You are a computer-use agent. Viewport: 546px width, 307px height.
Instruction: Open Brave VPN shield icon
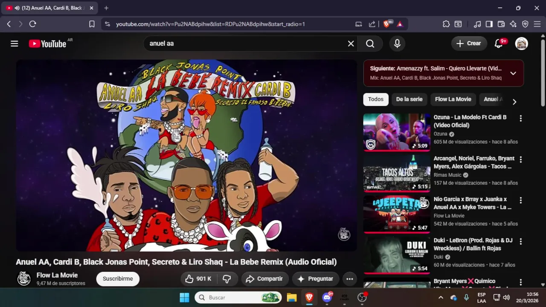[x=525, y=24]
